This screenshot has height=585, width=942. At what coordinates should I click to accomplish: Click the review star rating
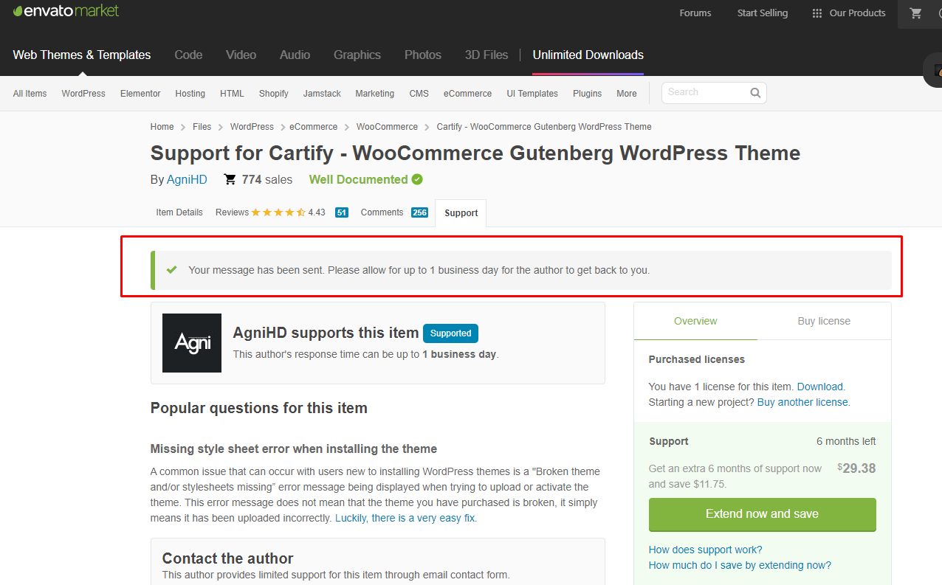pos(278,212)
